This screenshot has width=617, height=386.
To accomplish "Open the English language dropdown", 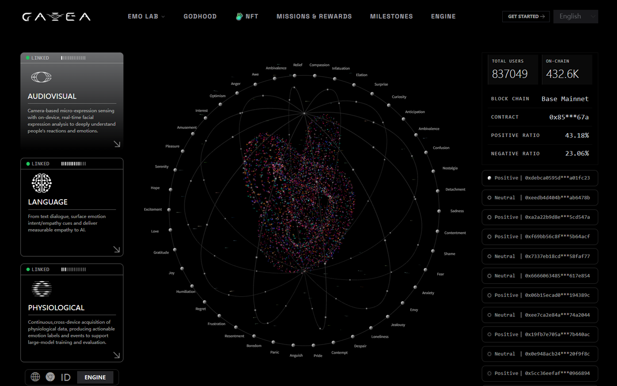I will click(x=576, y=16).
